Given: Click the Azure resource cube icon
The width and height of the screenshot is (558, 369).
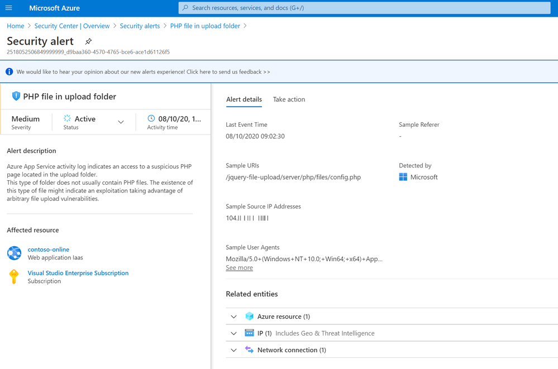Looking at the screenshot, I should click(x=249, y=316).
